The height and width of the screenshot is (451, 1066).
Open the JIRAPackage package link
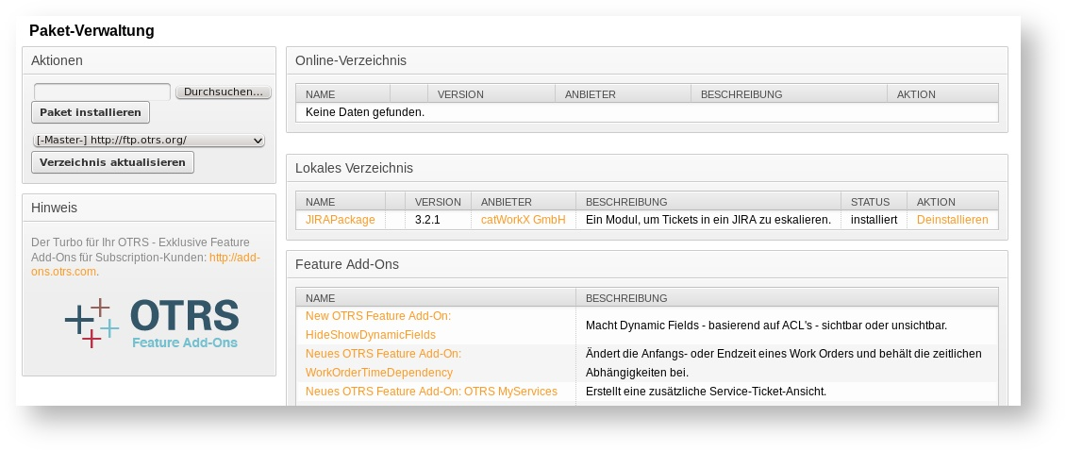pos(340,220)
